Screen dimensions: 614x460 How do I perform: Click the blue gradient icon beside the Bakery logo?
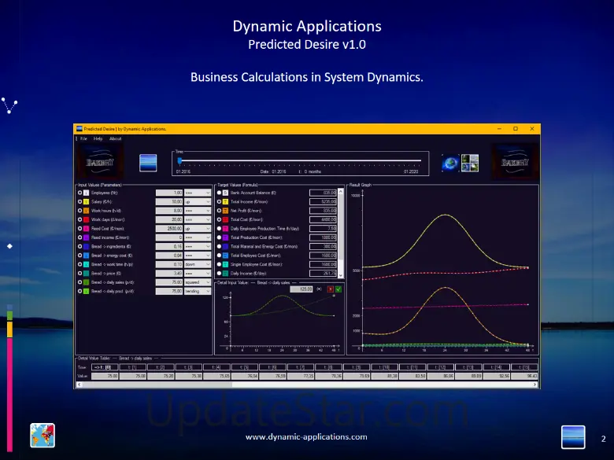(x=148, y=163)
